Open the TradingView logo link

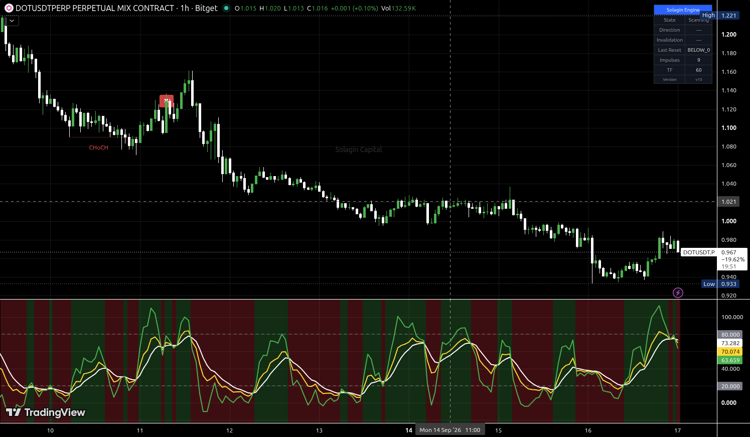pyautogui.click(x=46, y=412)
